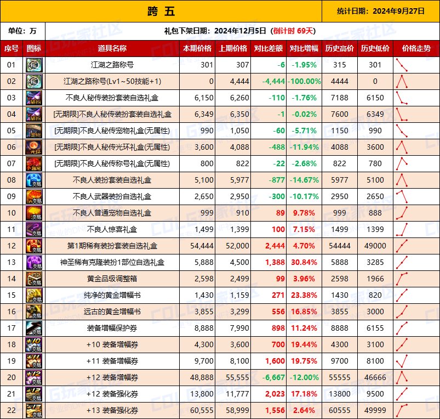
Task: Click the 神圣稀有克隆装扮 icon in row 13
Action: [34, 262]
